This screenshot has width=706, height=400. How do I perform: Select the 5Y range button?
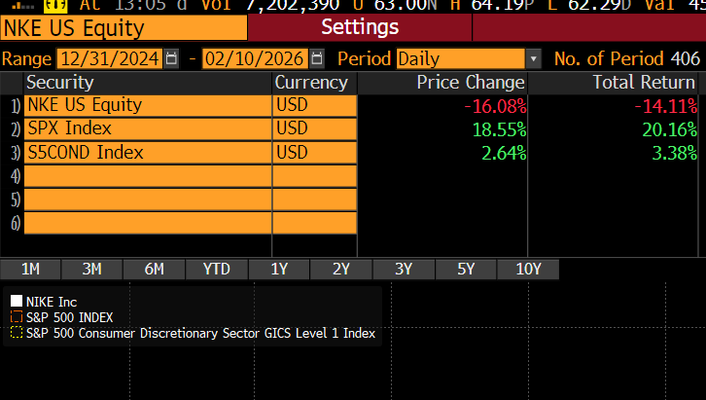pyautogui.click(x=466, y=269)
